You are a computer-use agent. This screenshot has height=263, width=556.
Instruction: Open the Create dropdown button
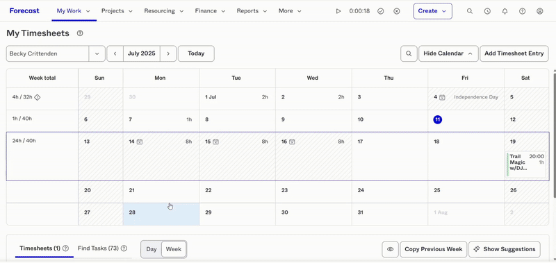(432, 11)
